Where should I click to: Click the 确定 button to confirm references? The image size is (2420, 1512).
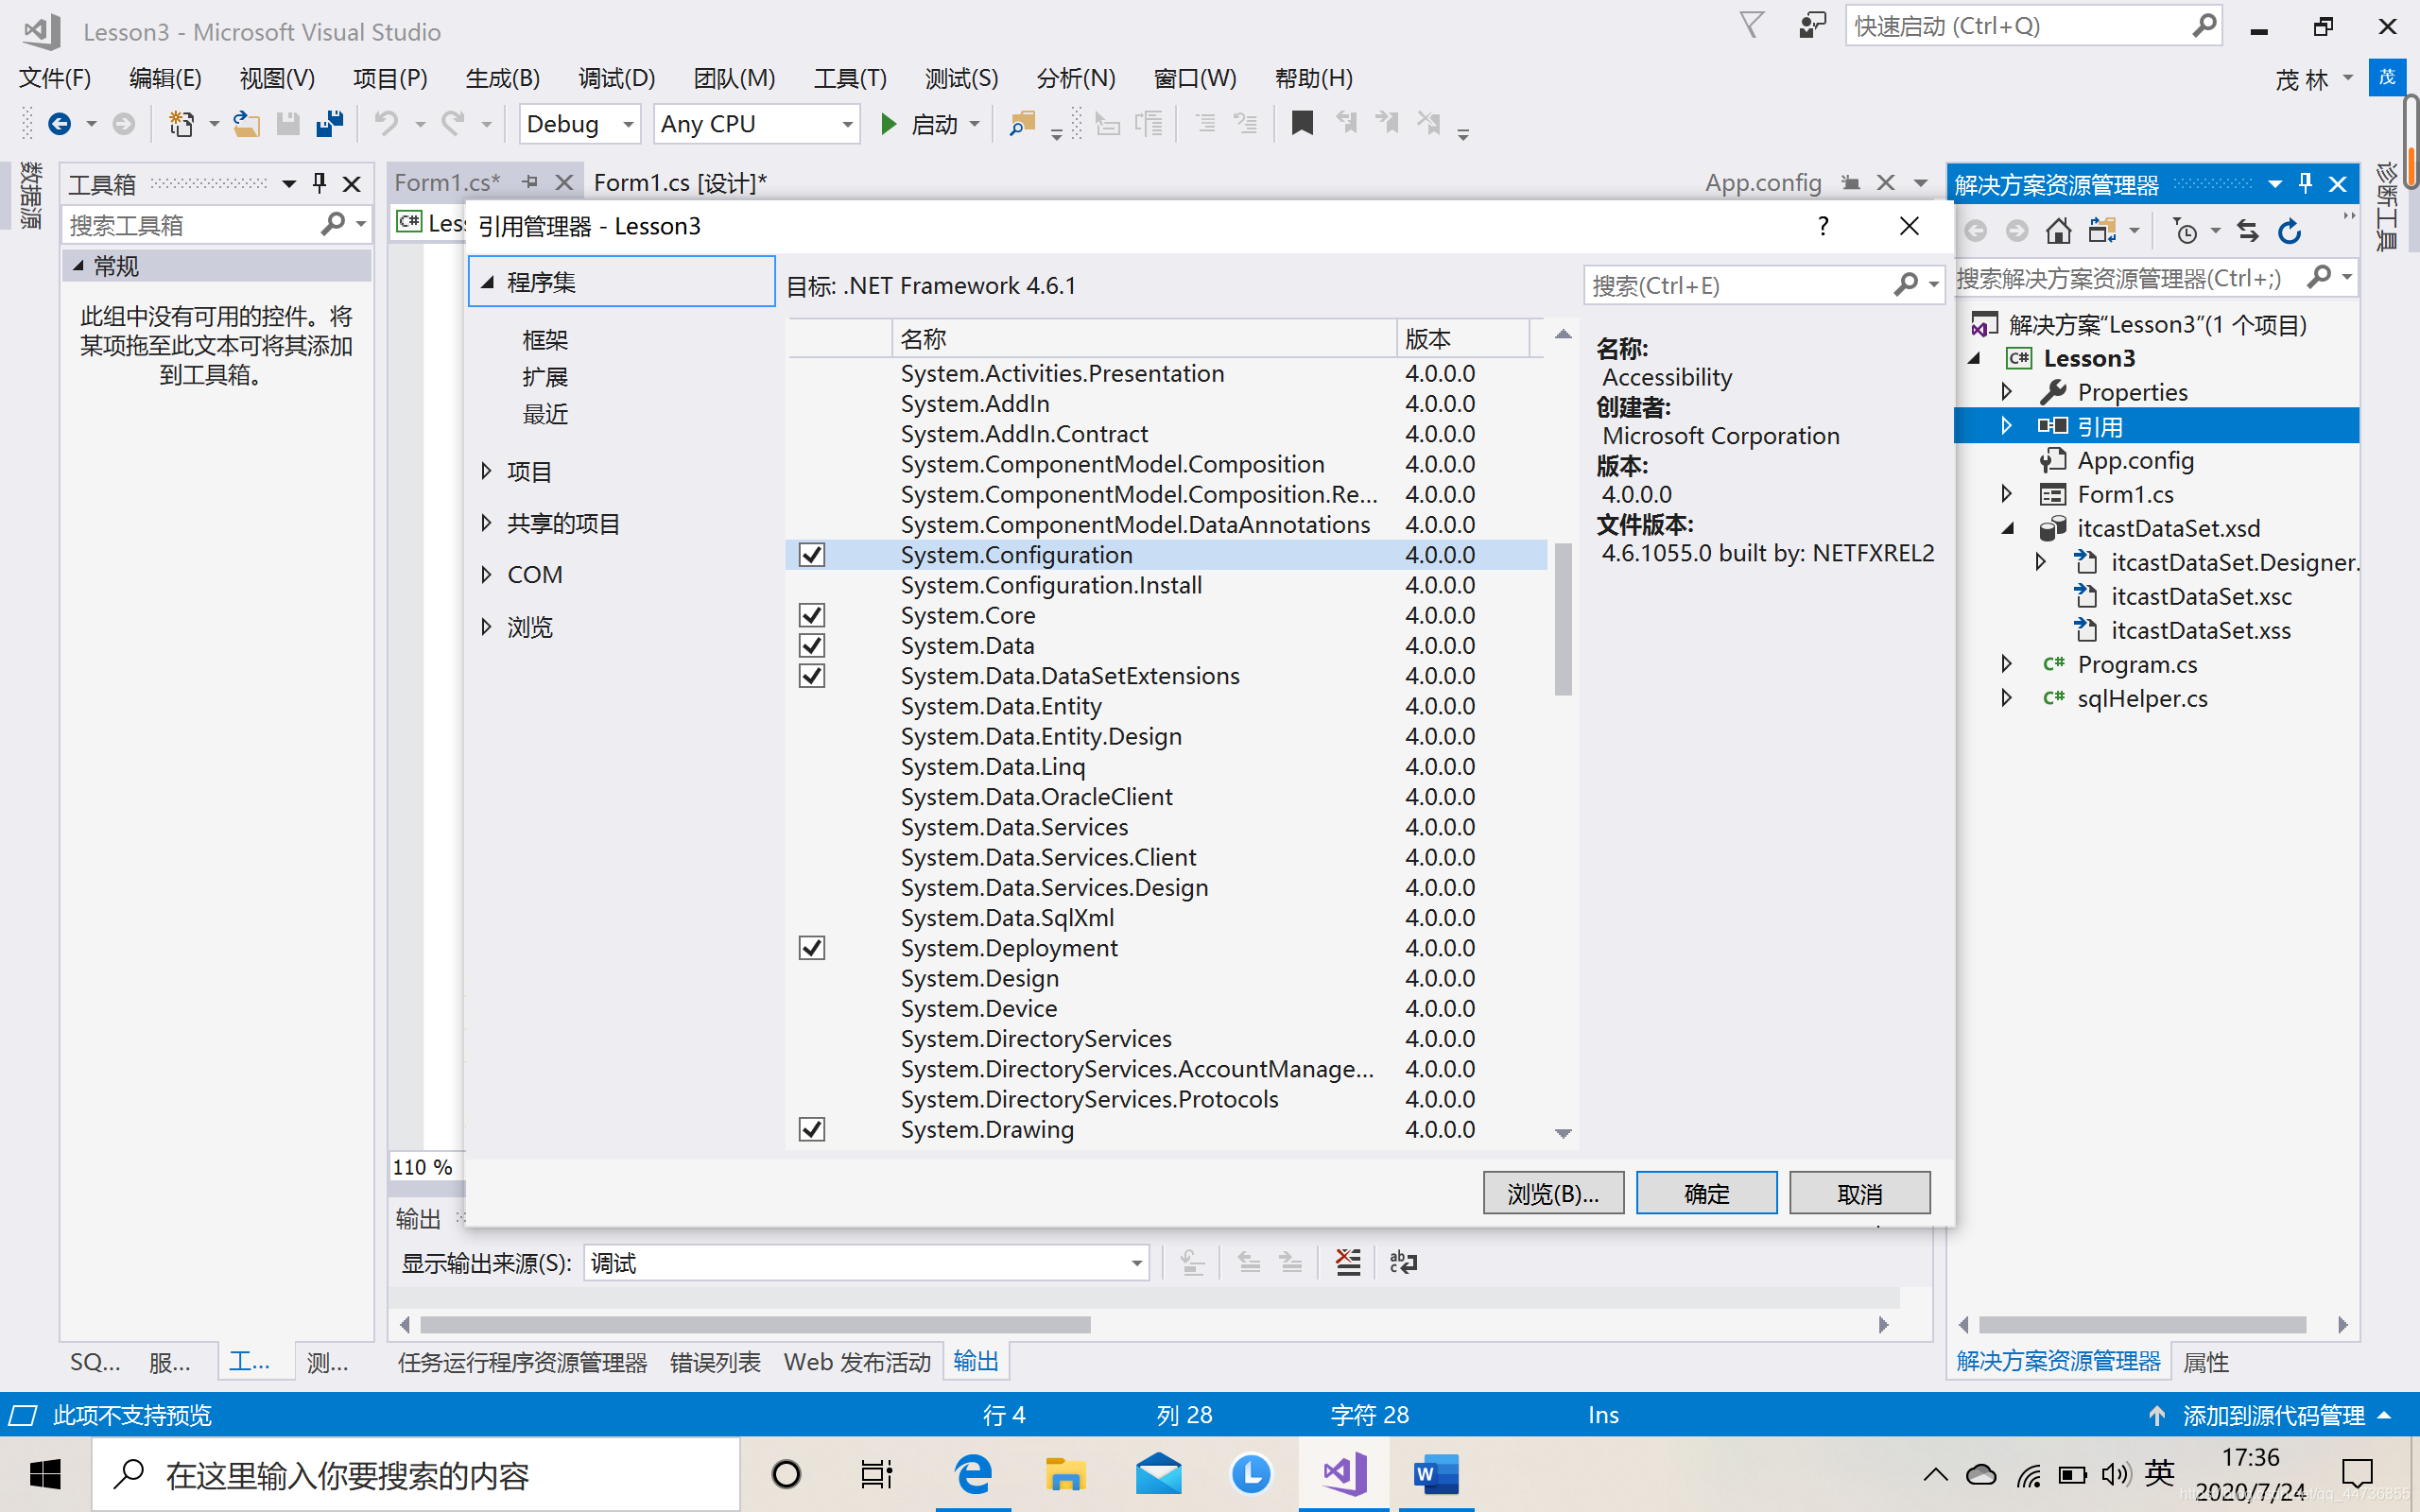coord(1705,1192)
